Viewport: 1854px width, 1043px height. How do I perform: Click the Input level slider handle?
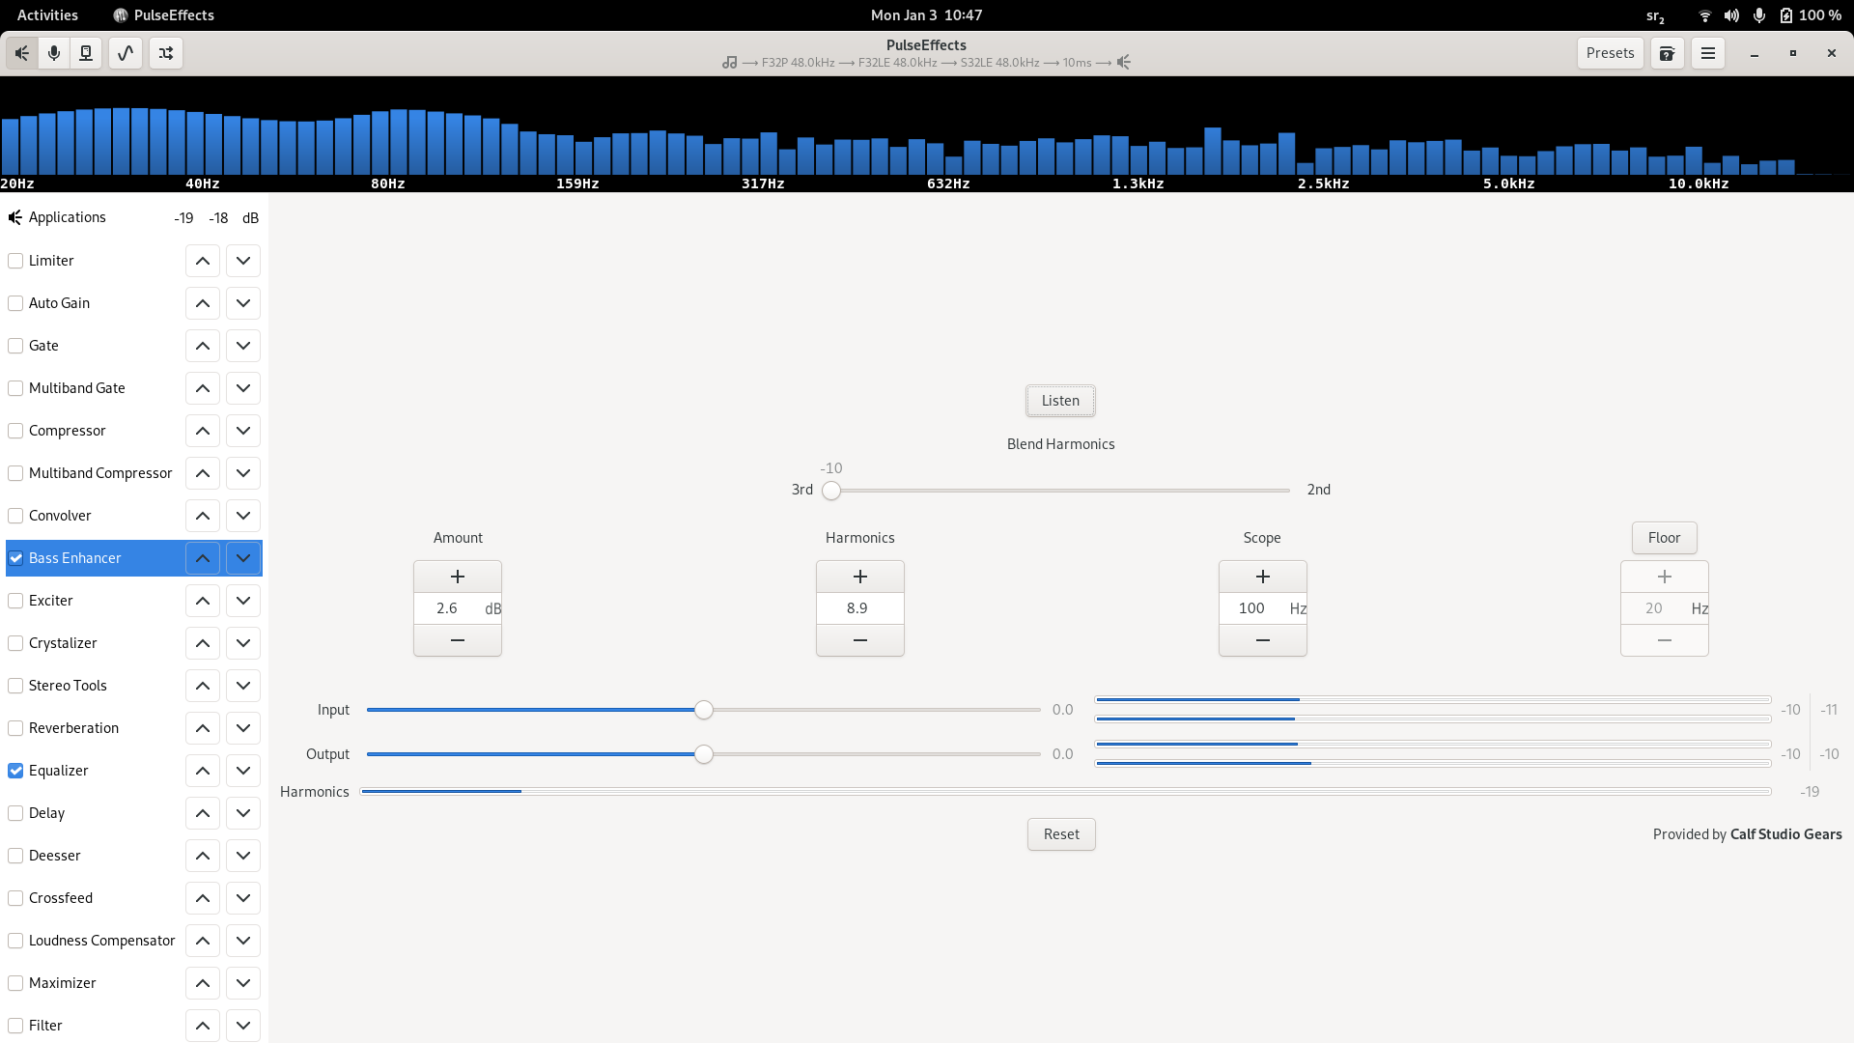click(704, 710)
